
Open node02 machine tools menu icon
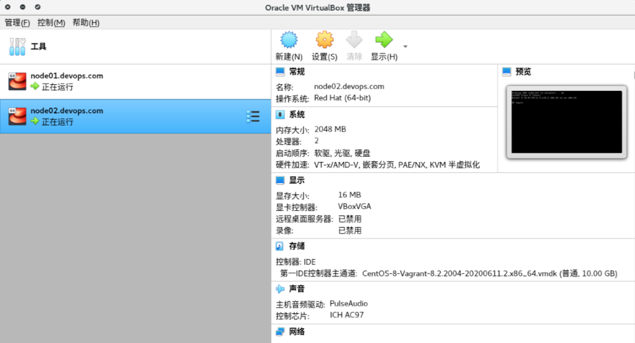point(253,117)
